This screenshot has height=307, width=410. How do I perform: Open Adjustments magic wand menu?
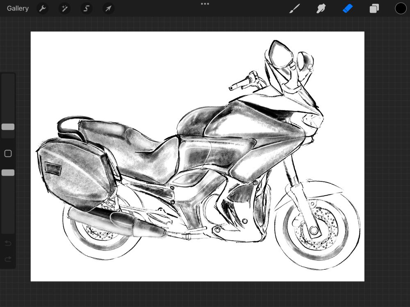64,8
